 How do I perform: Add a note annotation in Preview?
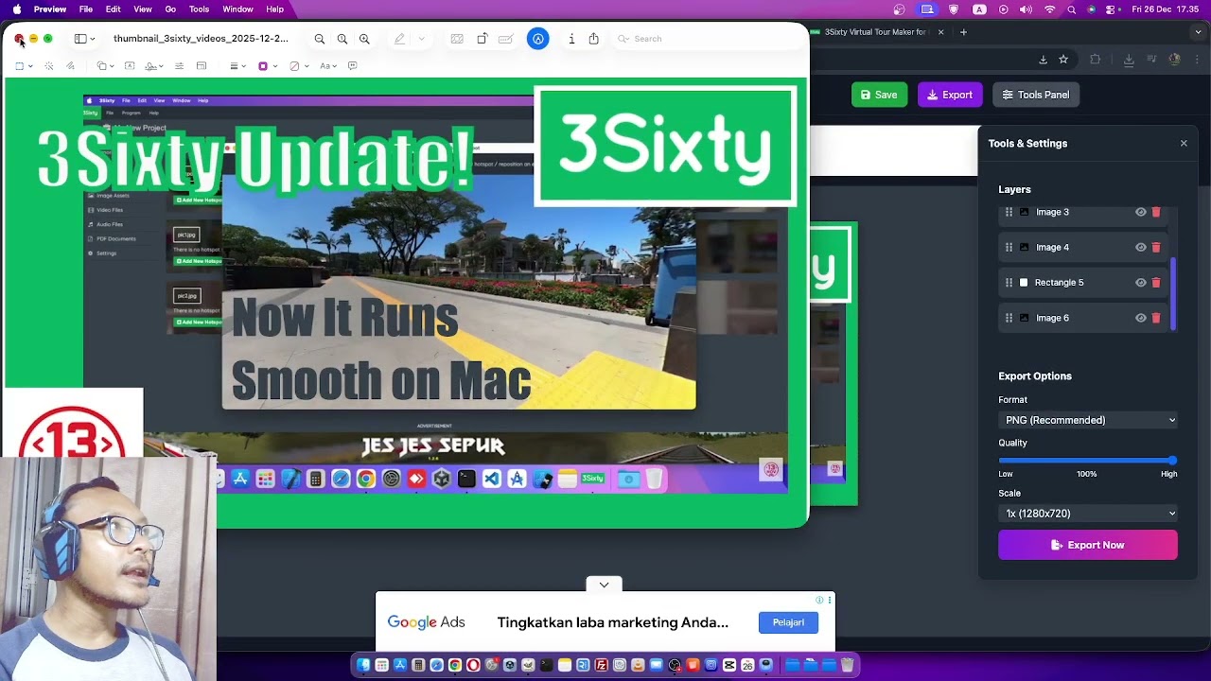[x=353, y=66]
